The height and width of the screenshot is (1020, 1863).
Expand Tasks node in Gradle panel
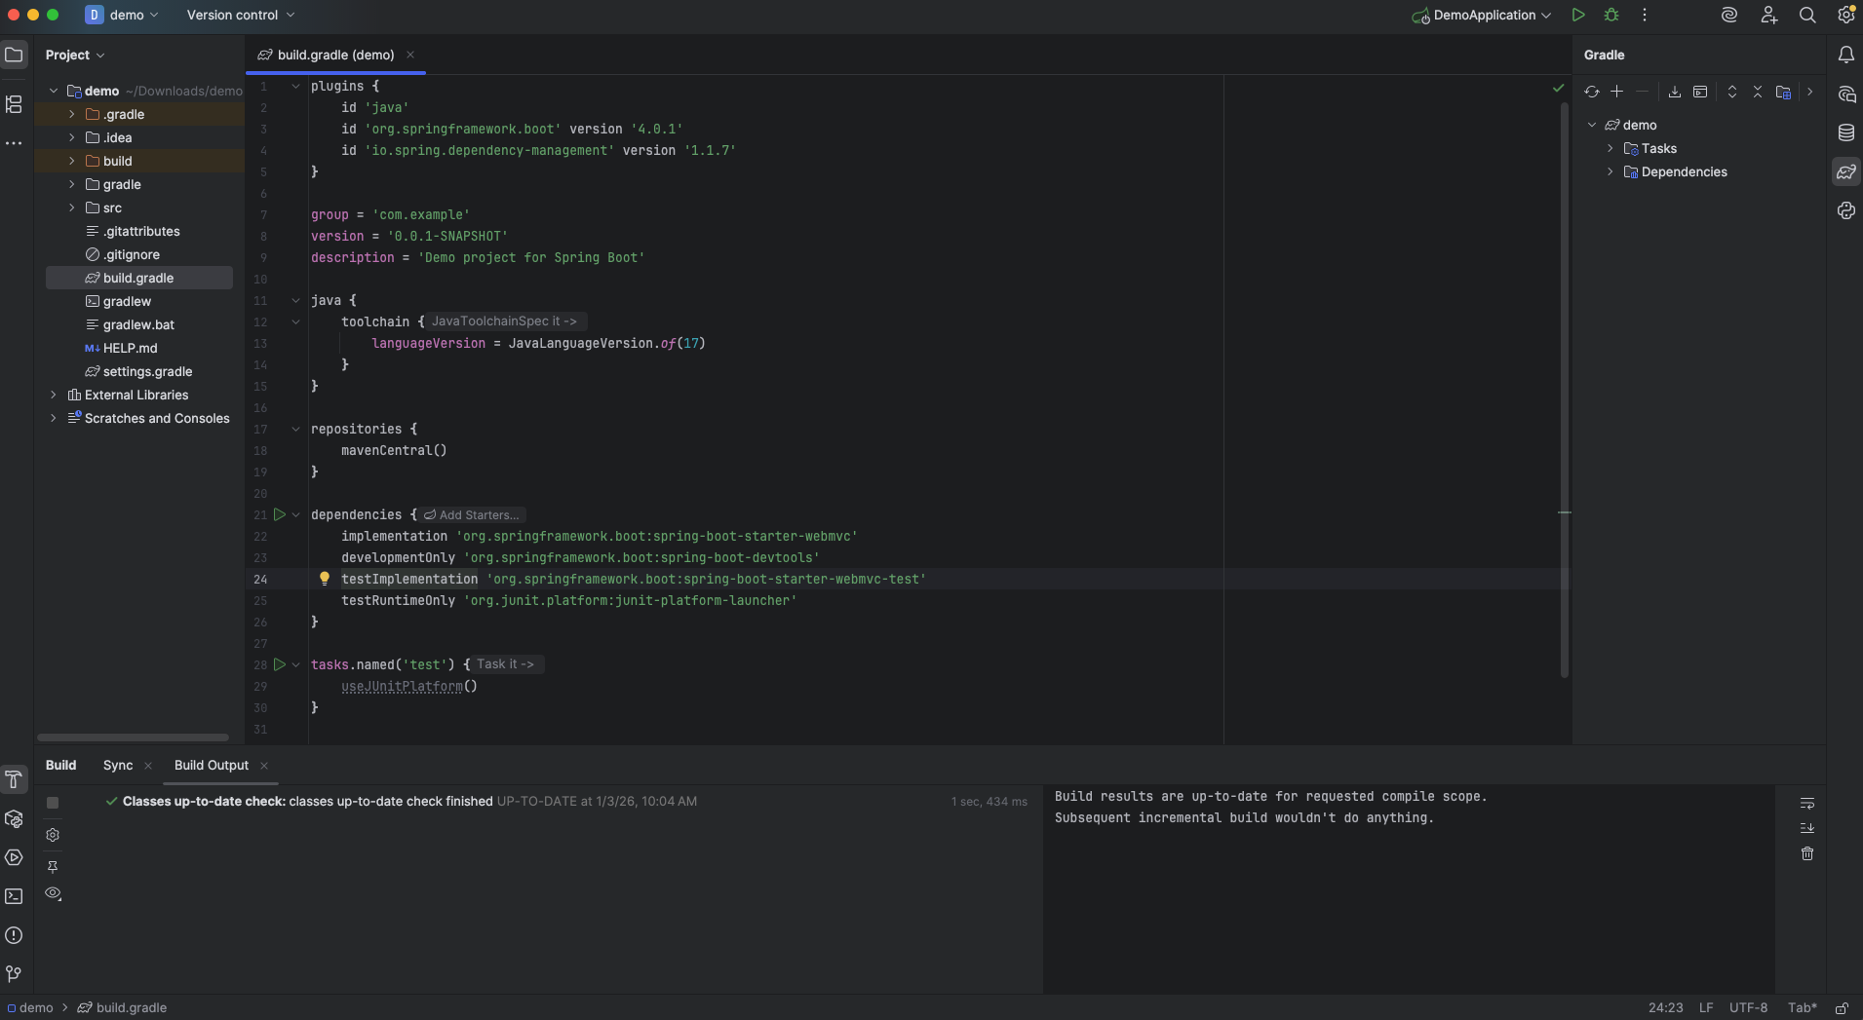(x=1611, y=148)
